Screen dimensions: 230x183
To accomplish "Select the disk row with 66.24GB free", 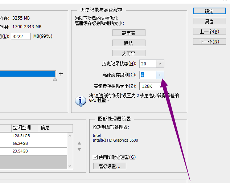I will tap(33, 143).
